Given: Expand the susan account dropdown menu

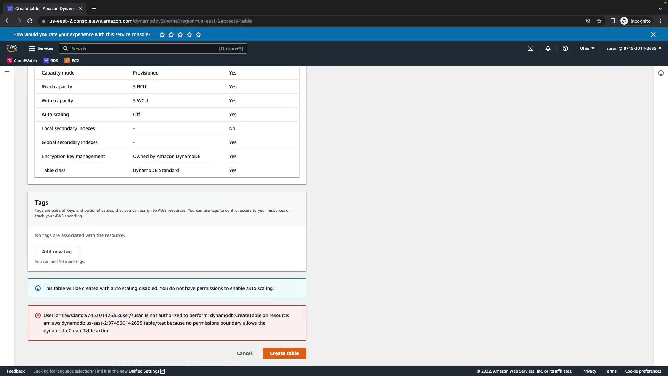Looking at the screenshot, I should point(634,48).
